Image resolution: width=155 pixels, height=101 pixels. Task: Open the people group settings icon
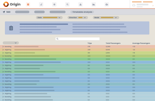107,4
